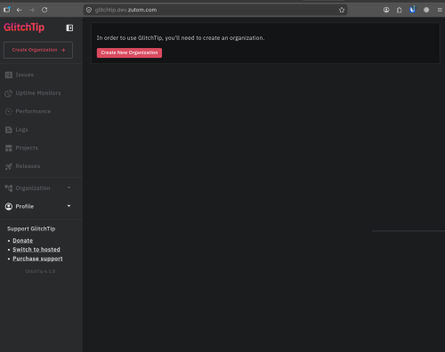Click the Support GlitchTip heading

click(31, 228)
